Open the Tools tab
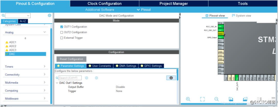Screen dimensions: 278x107 click(243, 4)
